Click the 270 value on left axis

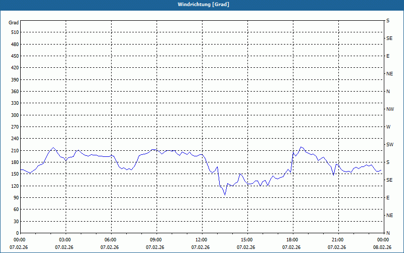pos(14,127)
